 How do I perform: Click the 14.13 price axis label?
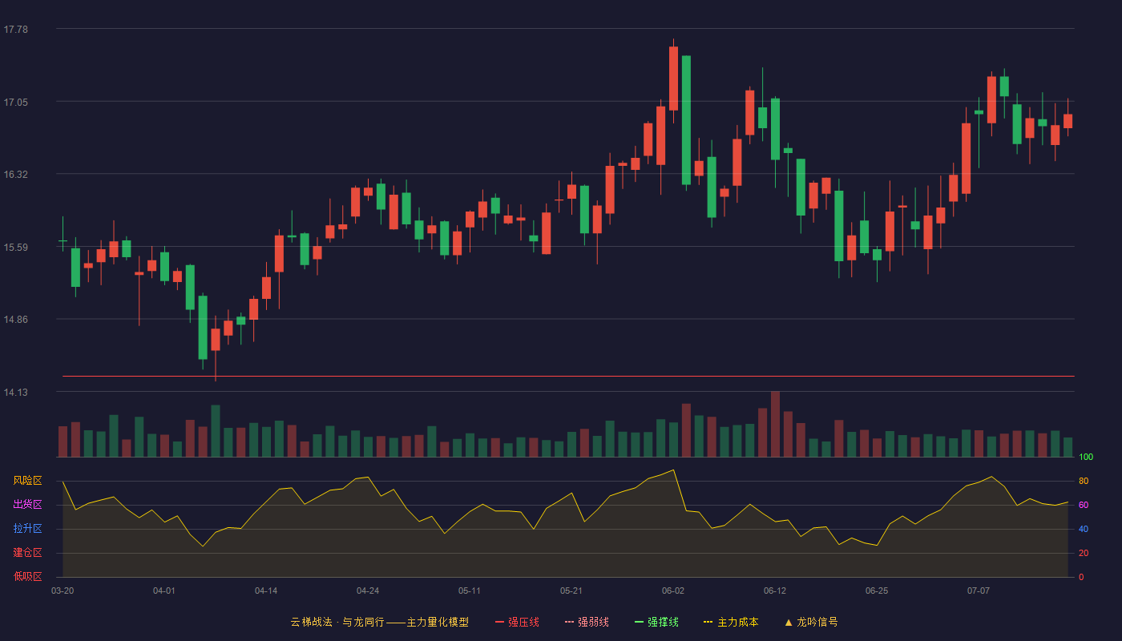coord(16,393)
